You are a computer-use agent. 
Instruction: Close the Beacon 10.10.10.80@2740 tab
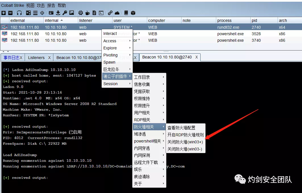point(196,57)
